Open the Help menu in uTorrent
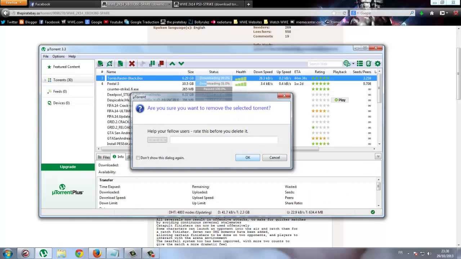Screen dimensions: 461x259 72,56
